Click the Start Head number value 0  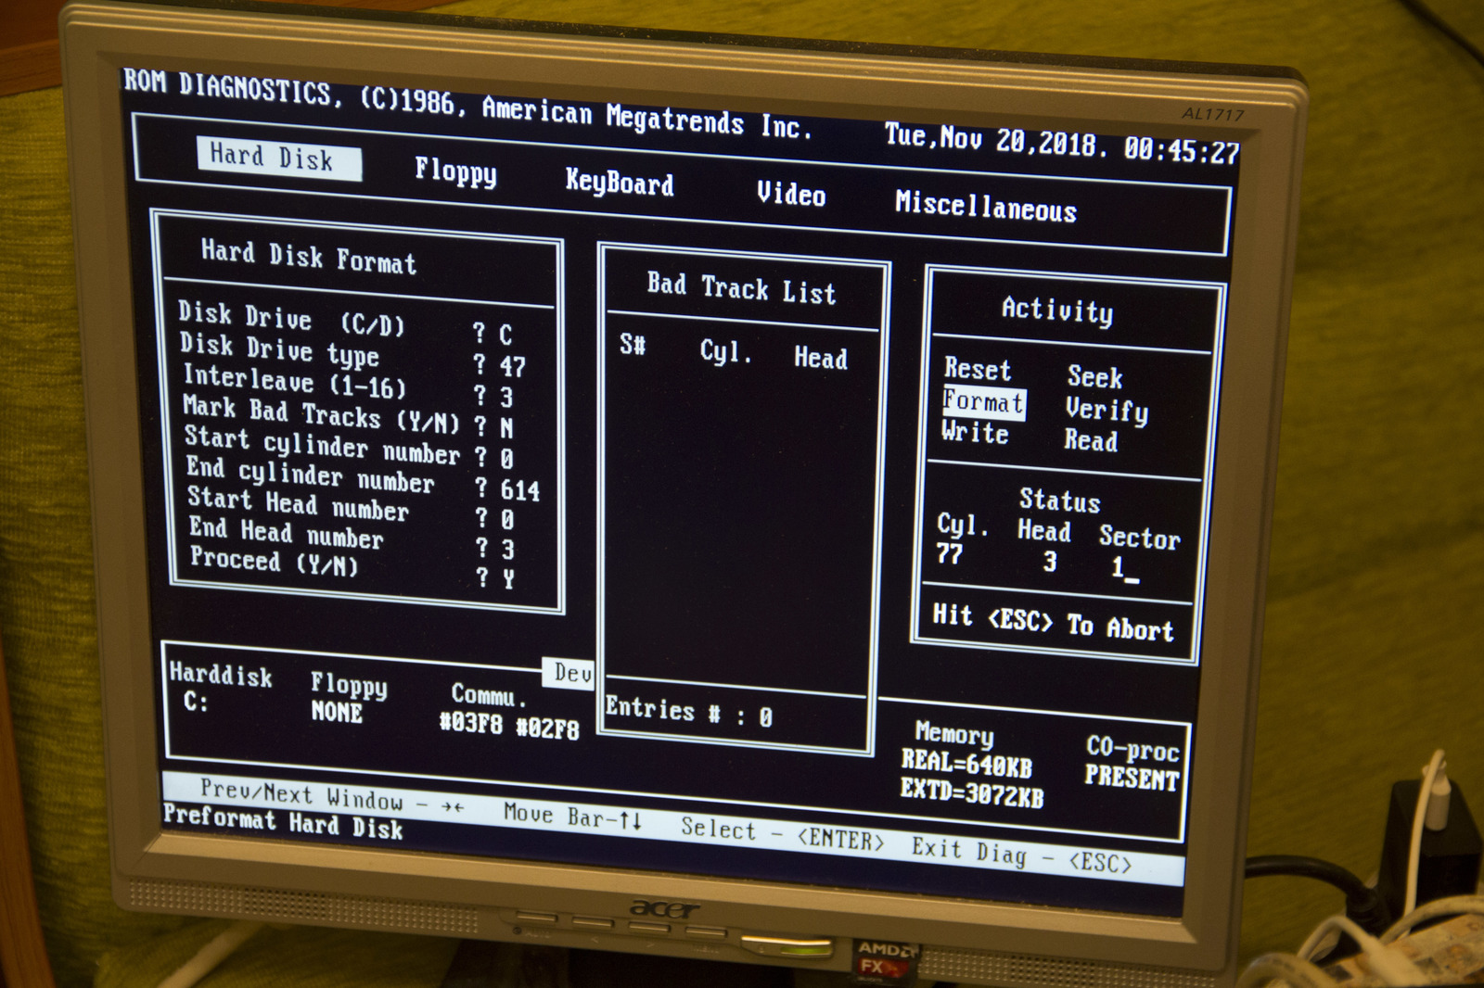(x=507, y=519)
